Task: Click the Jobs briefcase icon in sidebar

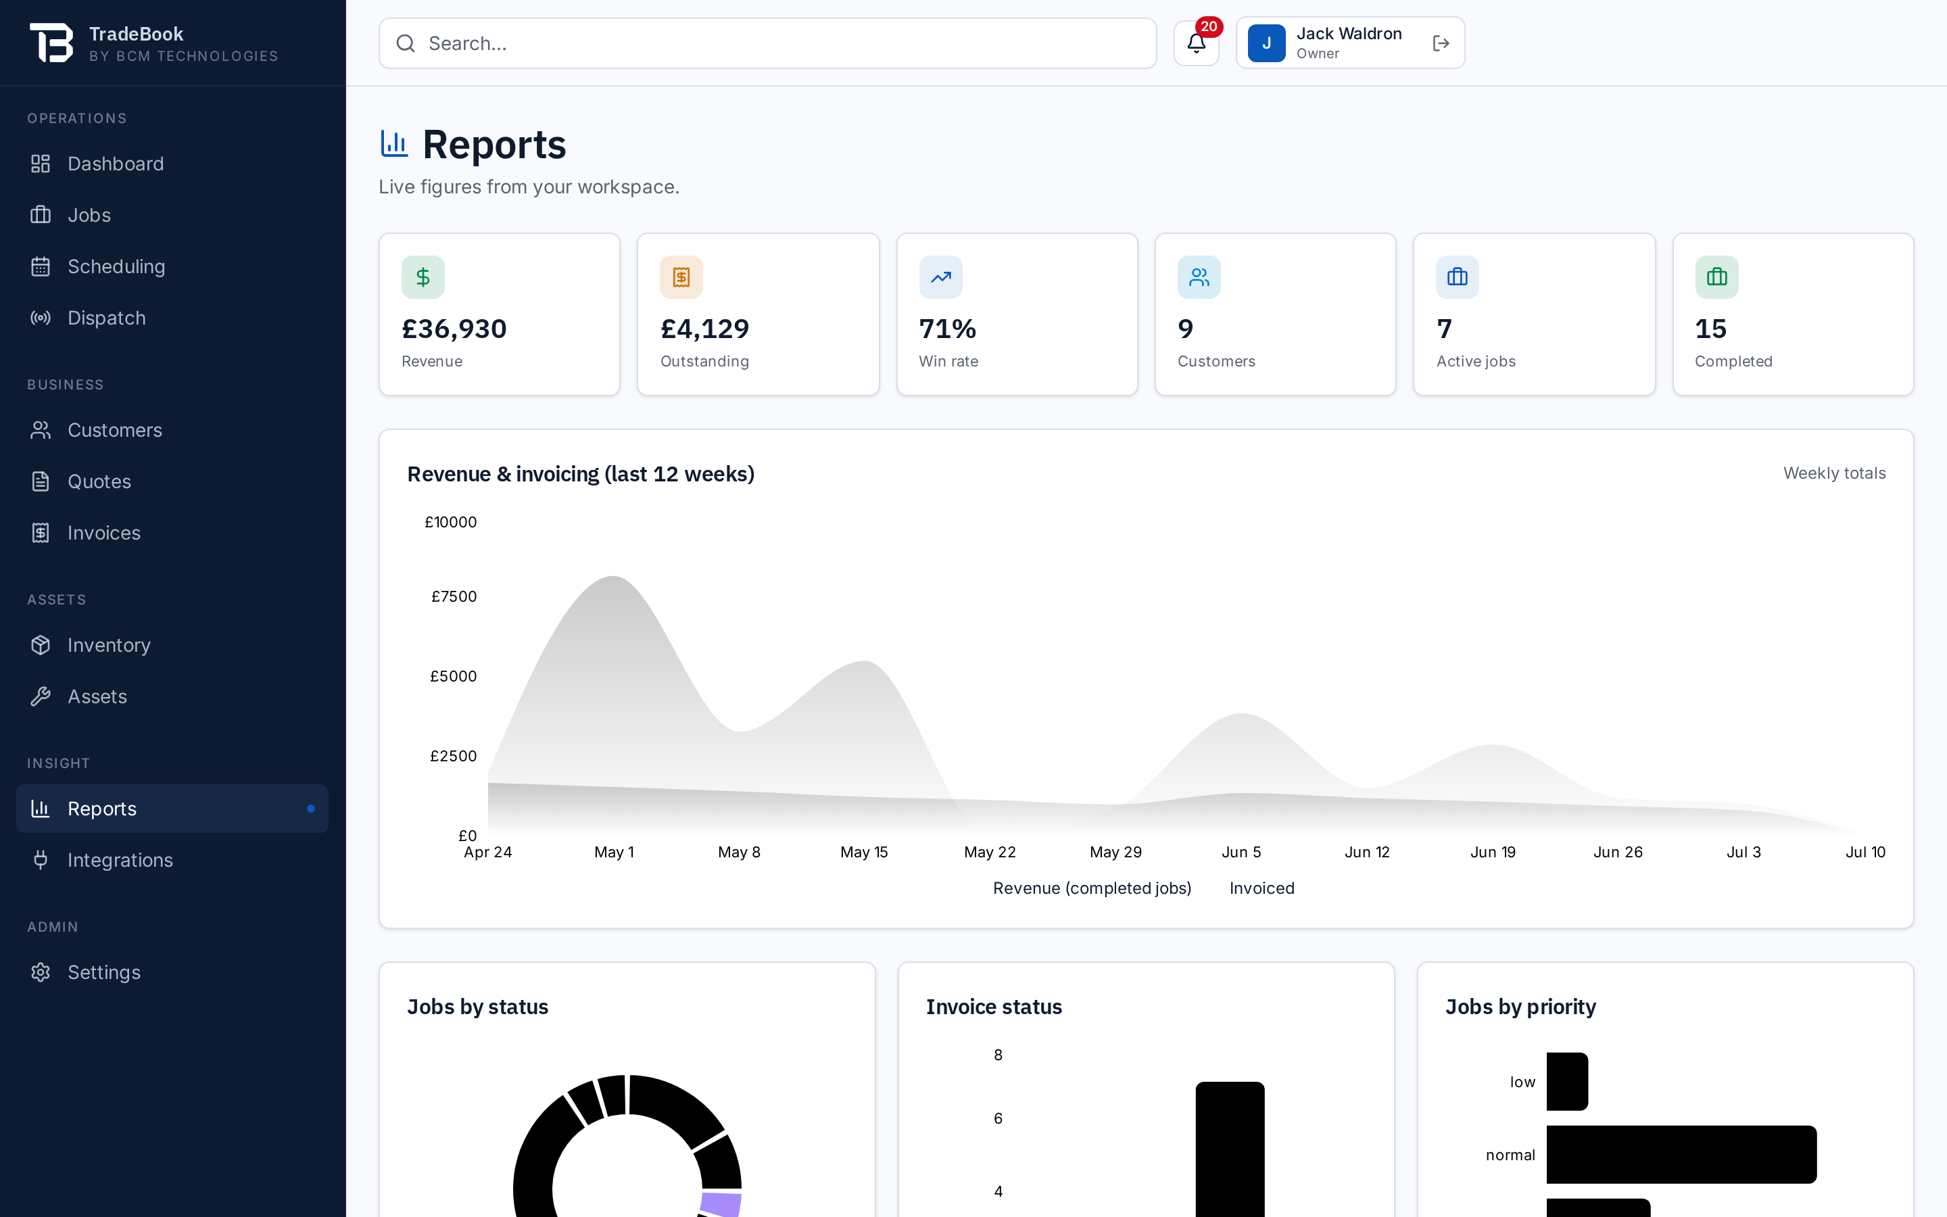Action: point(41,215)
